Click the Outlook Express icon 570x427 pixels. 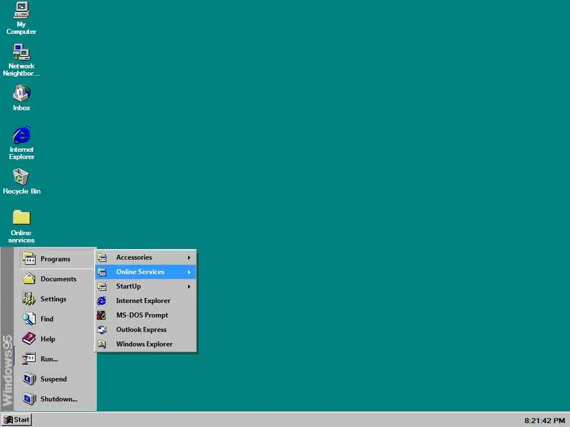click(x=102, y=330)
